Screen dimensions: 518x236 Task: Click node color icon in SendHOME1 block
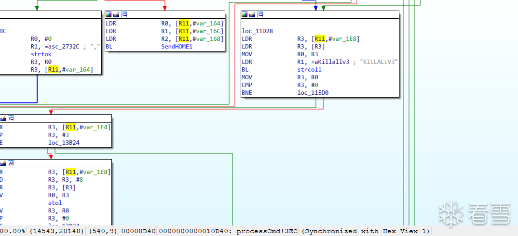(x=109, y=14)
